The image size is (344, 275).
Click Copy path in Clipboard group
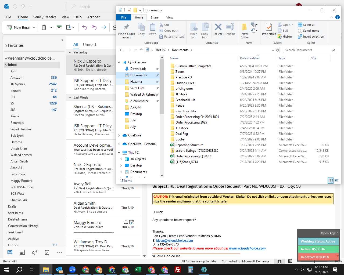(x=169, y=31)
